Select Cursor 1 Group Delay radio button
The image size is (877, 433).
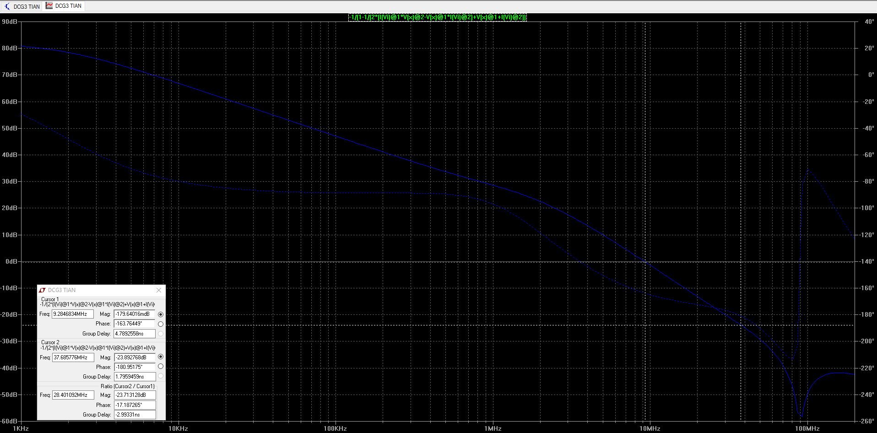[161, 334]
